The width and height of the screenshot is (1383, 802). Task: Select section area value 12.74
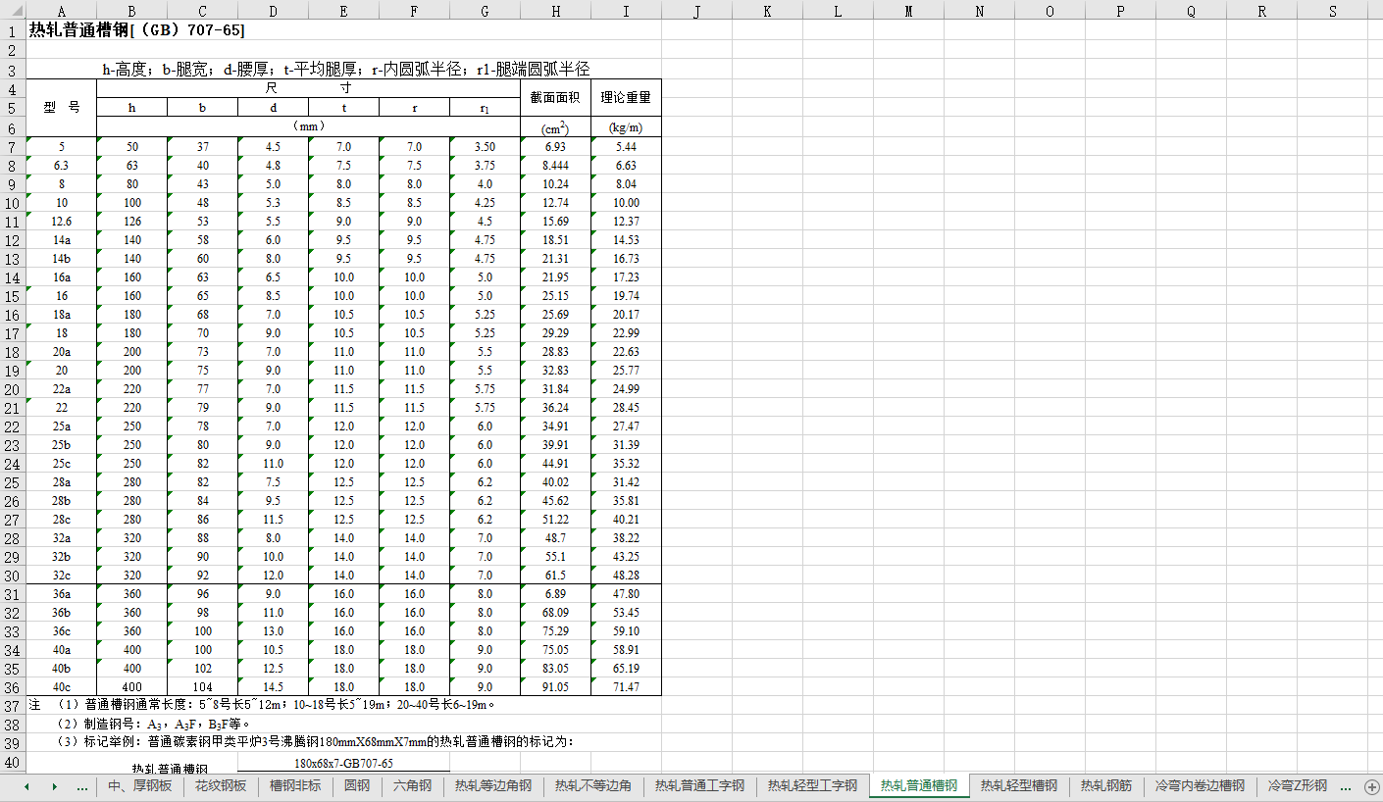tap(556, 203)
